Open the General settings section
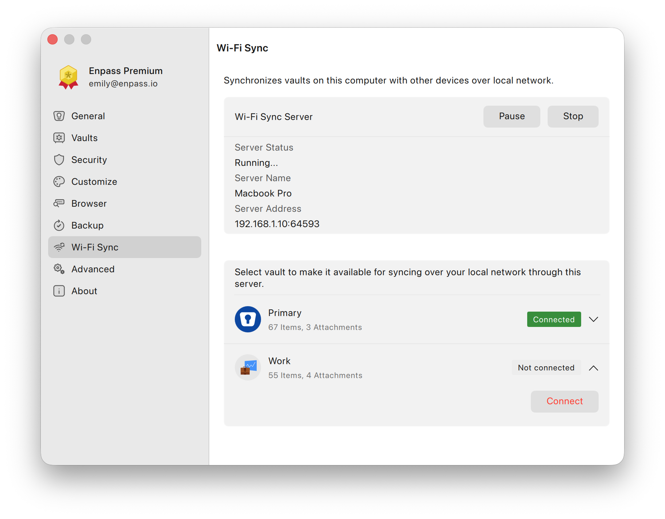 coord(125,116)
